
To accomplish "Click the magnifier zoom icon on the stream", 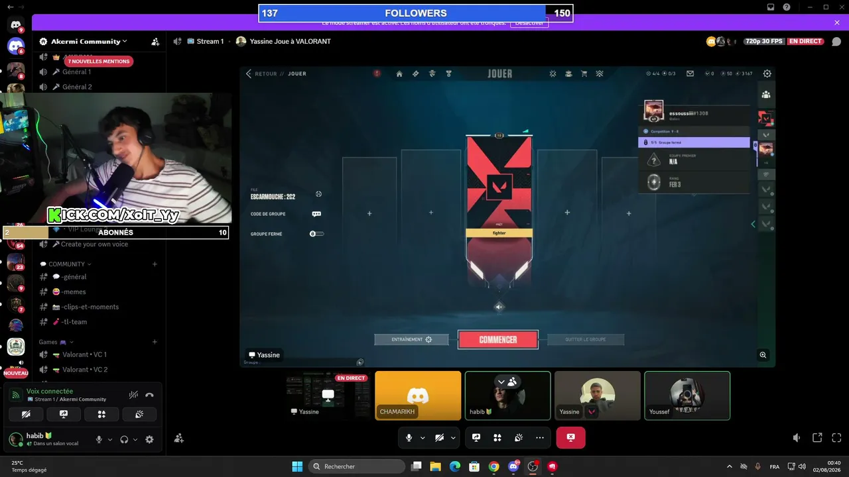I will tap(763, 355).
